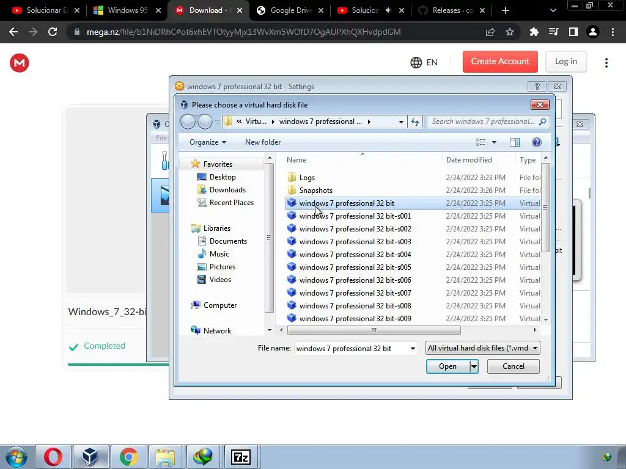This screenshot has width=626, height=469.
Task: Click browser reload icon
Action: 53,32
